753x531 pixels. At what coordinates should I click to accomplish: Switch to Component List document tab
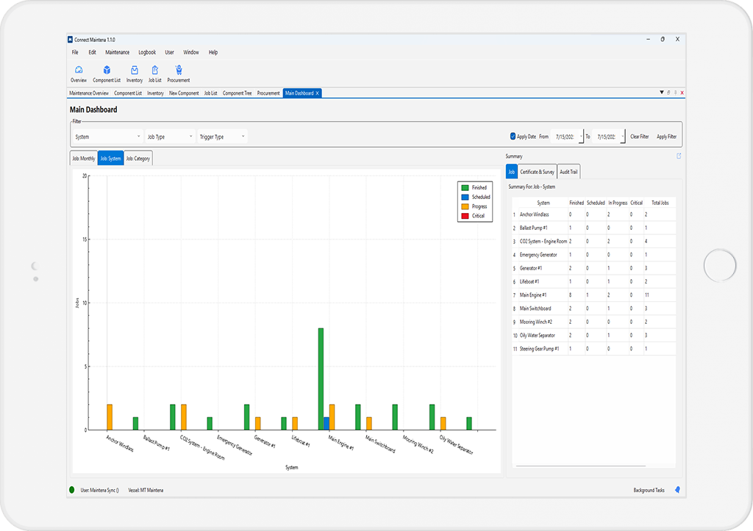(x=128, y=93)
